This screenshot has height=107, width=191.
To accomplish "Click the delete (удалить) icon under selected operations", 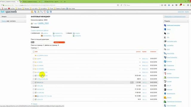I will (x=42, y=33).
